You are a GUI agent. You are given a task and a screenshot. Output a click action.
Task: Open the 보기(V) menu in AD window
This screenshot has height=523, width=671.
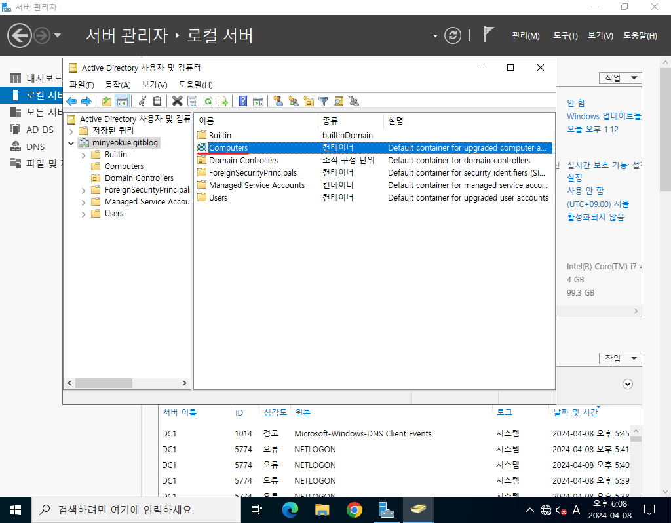[155, 85]
